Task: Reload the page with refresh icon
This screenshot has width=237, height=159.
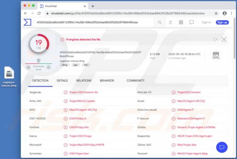Action: [x=39, y=13]
